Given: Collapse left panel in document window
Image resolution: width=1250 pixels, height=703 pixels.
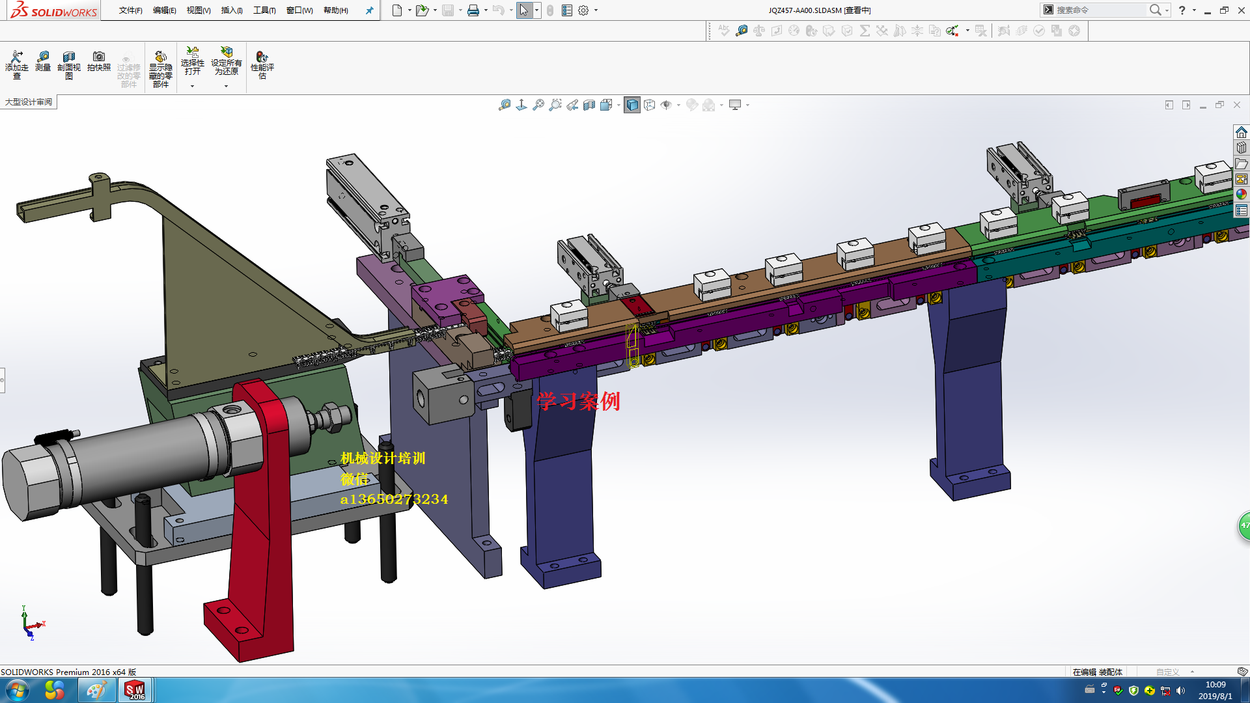Looking at the screenshot, I should [x=1169, y=105].
